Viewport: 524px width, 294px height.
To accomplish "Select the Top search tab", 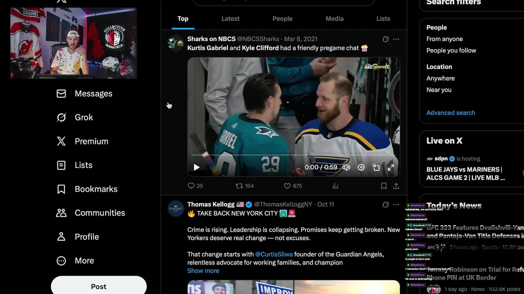I will [183, 19].
